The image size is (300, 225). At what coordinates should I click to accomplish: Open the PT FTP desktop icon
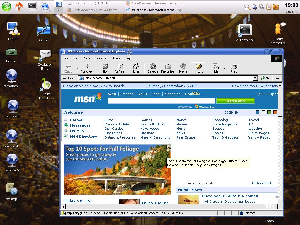(x=11, y=192)
